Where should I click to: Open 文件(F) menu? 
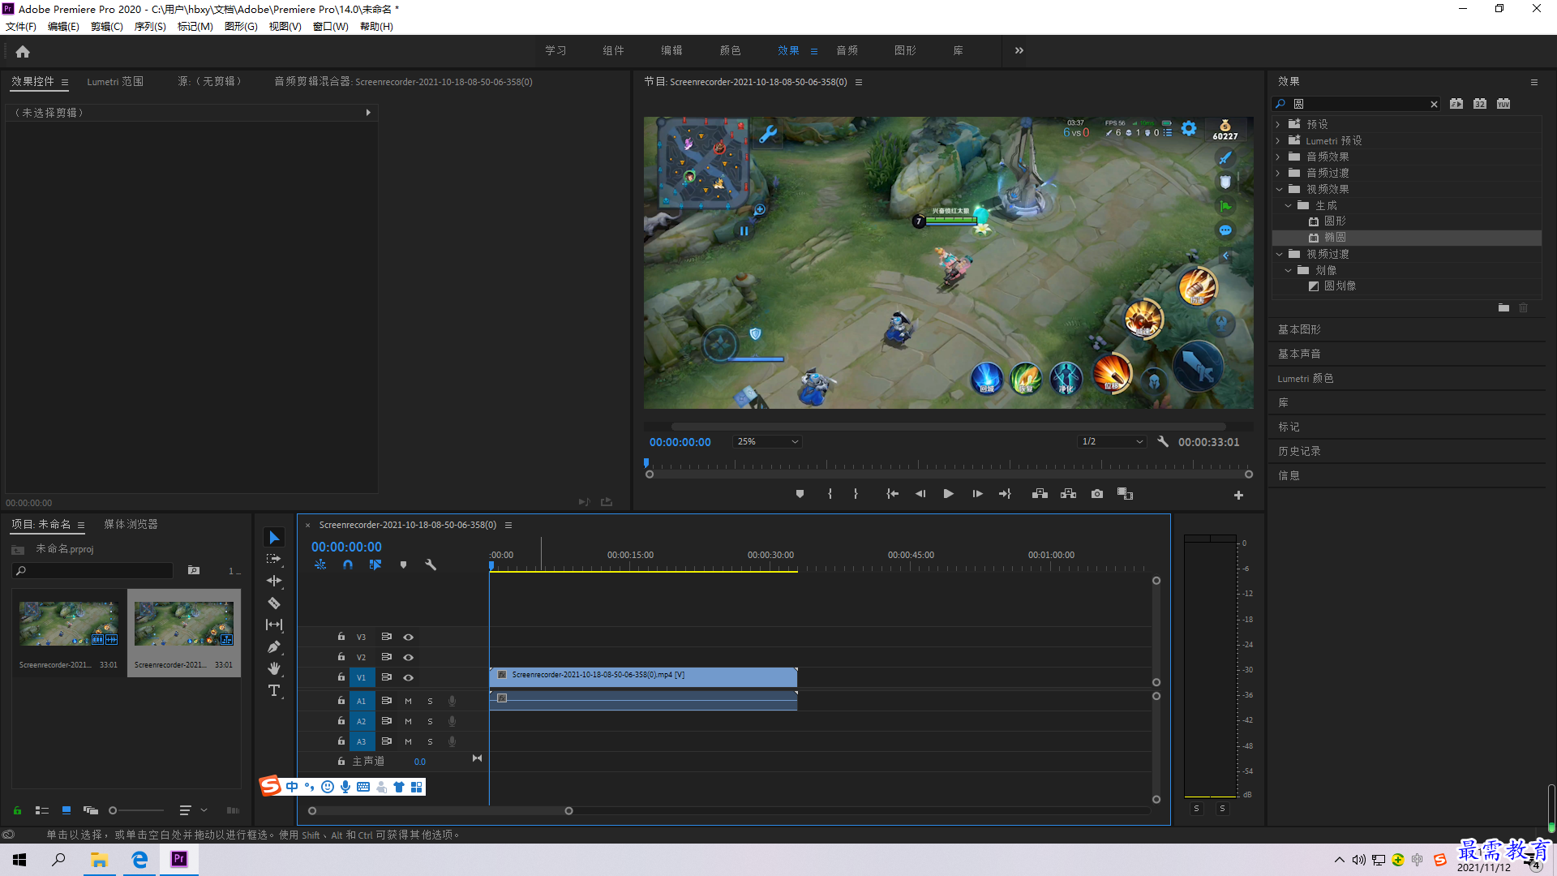tap(21, 27)
